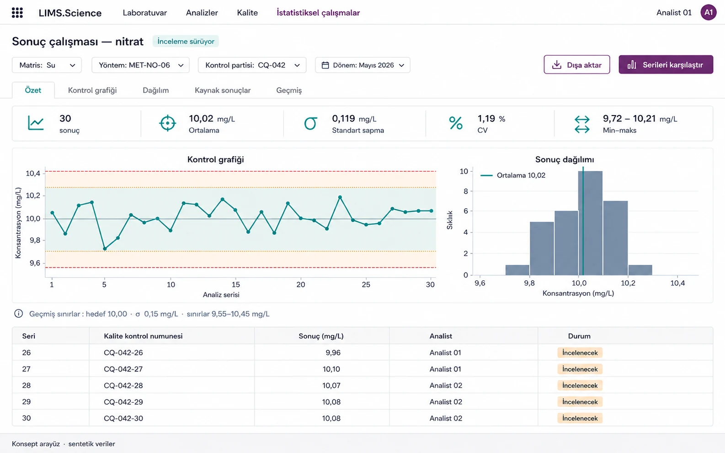
Task: Switch to the Kontrol grafiği tab
Action: tap(92, 90)
